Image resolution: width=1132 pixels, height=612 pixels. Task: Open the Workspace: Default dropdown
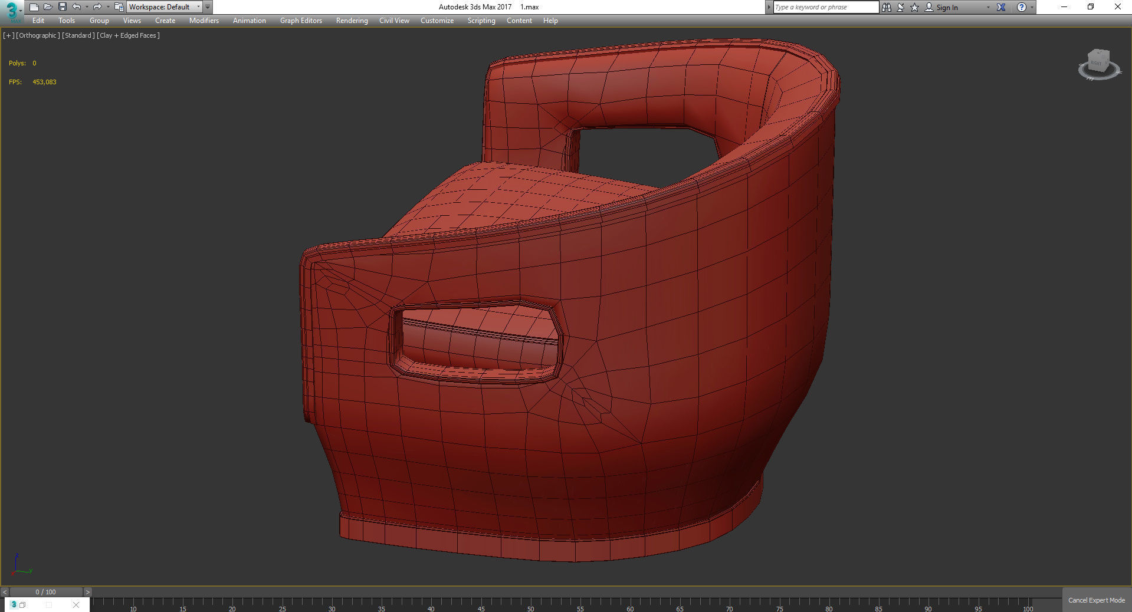click(x=164, y=7)
